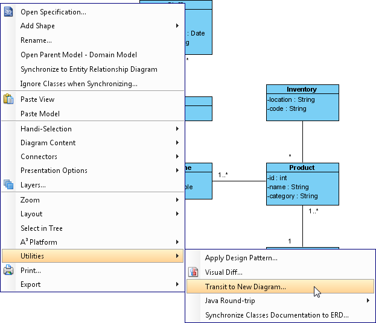Expand the Handi-Selection submenu arrow
Image resolution: width=376 pixels, height=323 pixels.
pos(177,129)
